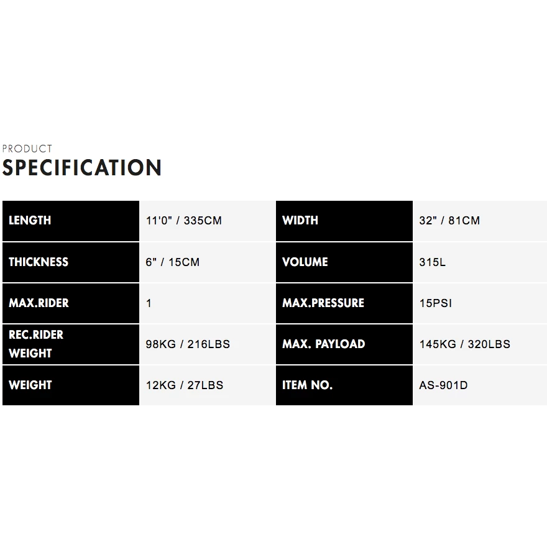Click the 315L volume value
Image resolution: width=547 pixels, height=547 pixels.
433,262
